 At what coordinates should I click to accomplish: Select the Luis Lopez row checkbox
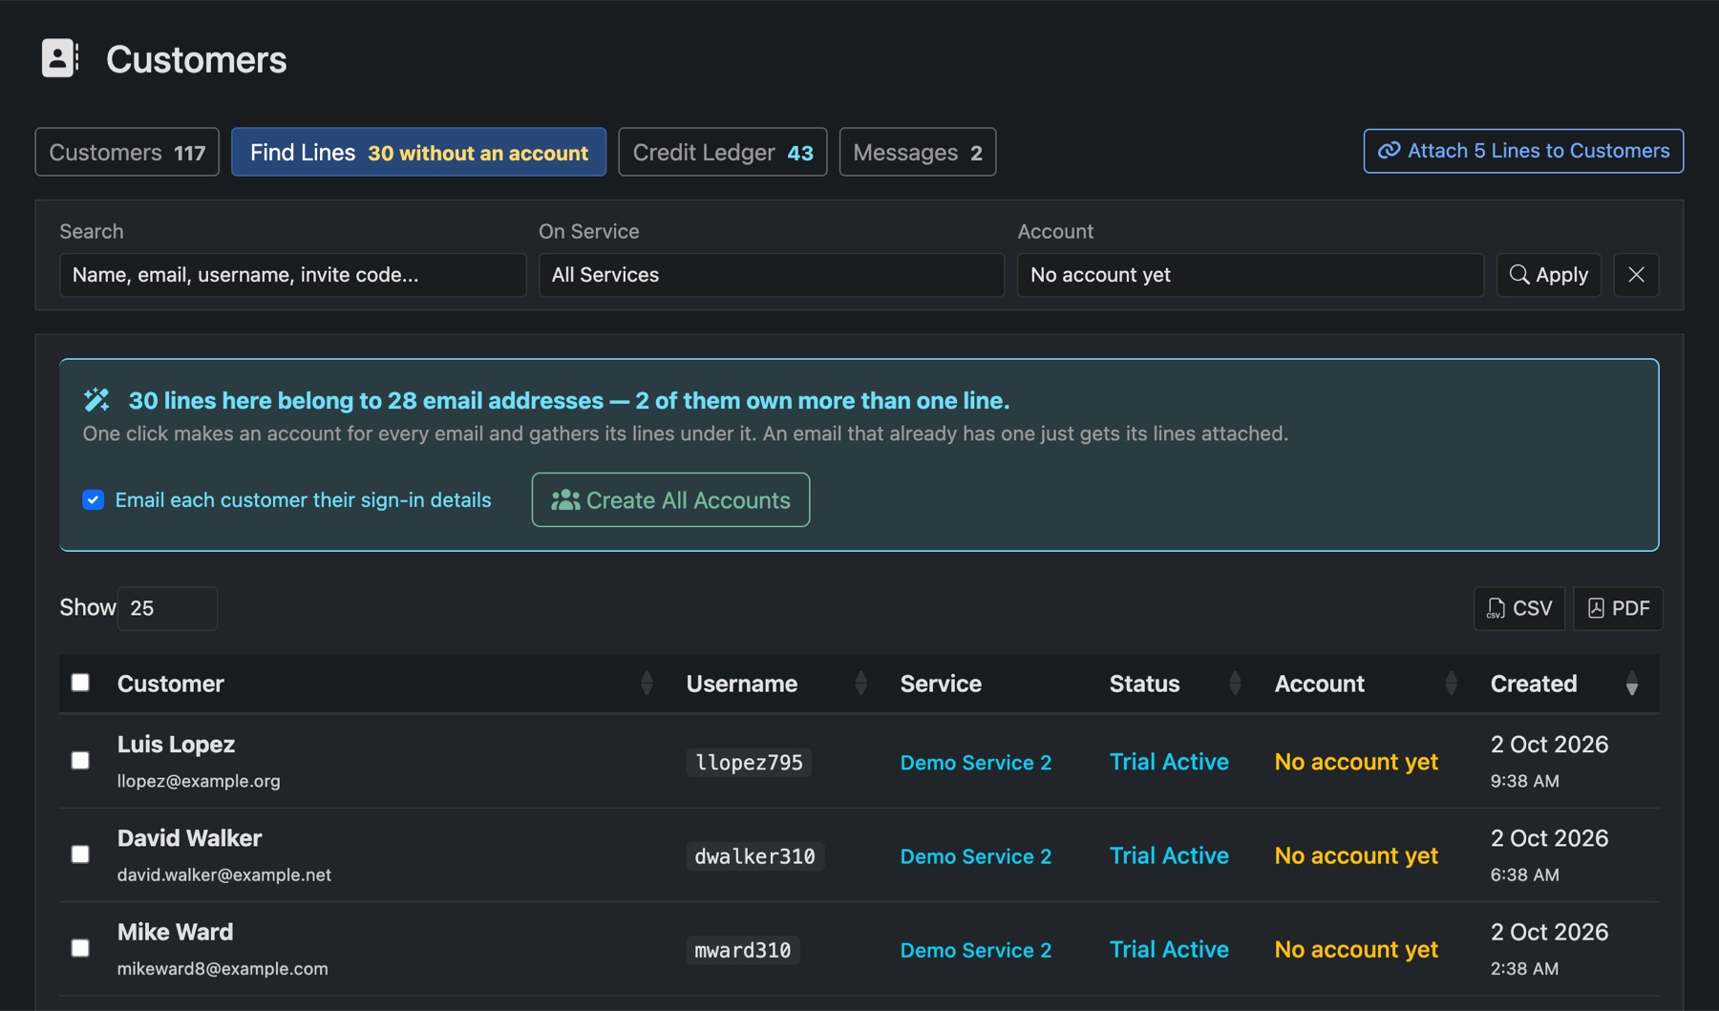point(80,760)
